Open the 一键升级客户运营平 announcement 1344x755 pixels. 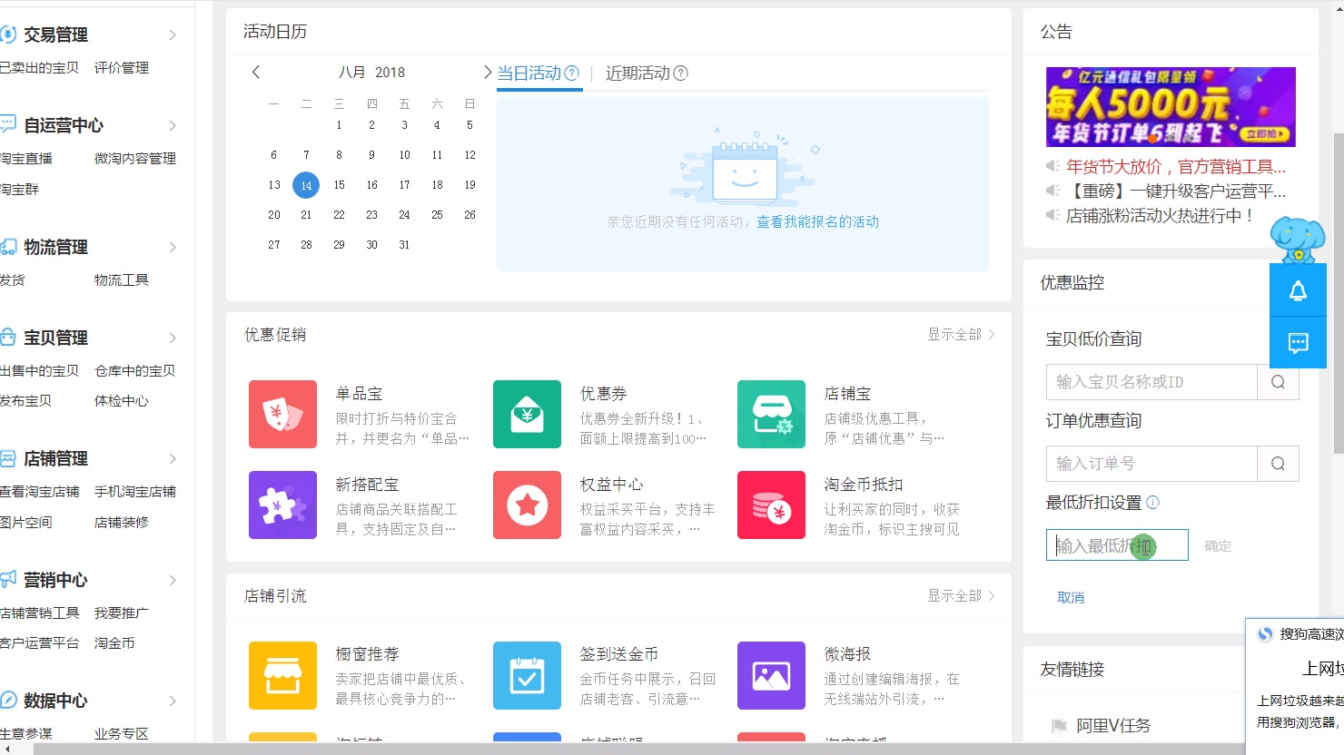(1176, 191)
